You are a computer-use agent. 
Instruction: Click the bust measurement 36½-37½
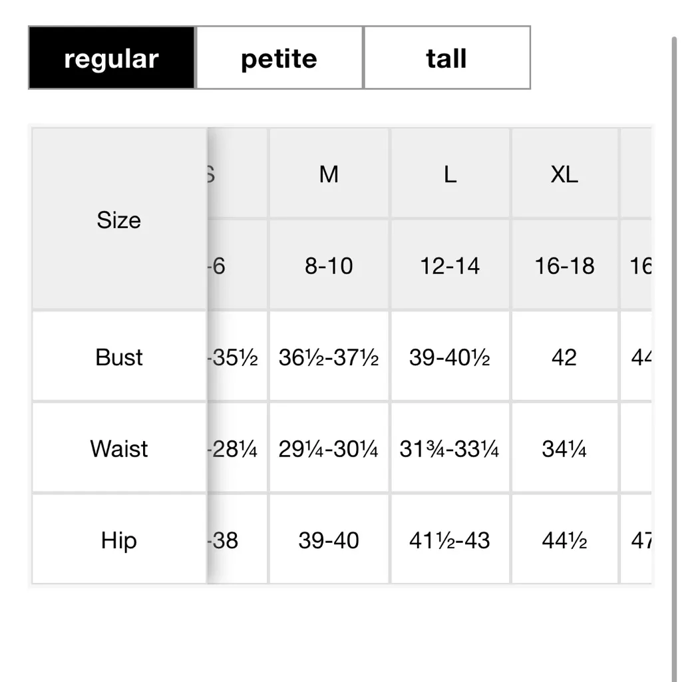click(x=328, y=357)
